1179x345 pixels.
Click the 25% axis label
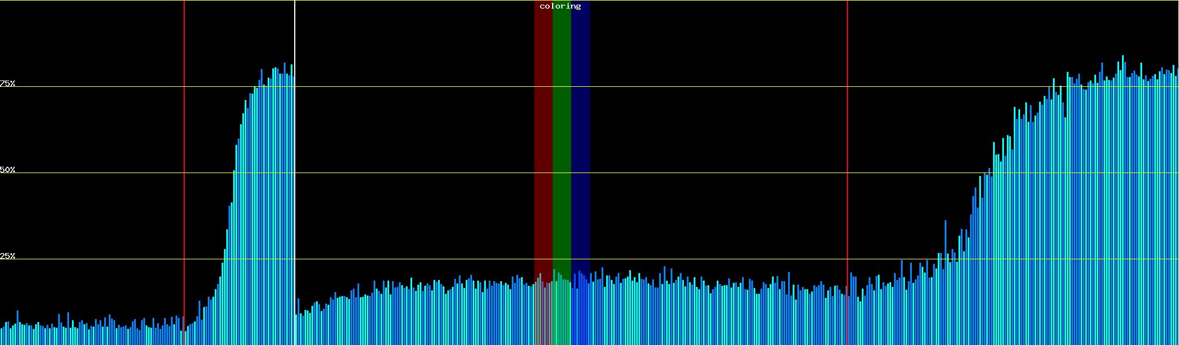7,256
